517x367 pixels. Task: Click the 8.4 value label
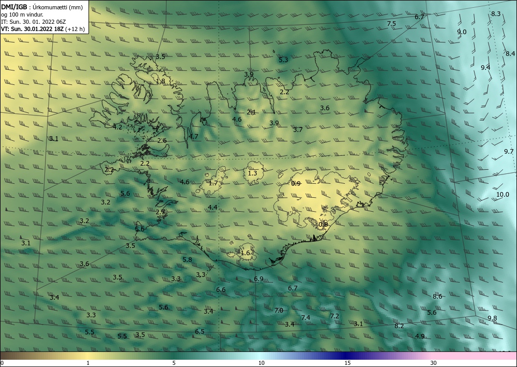(510, 53)
